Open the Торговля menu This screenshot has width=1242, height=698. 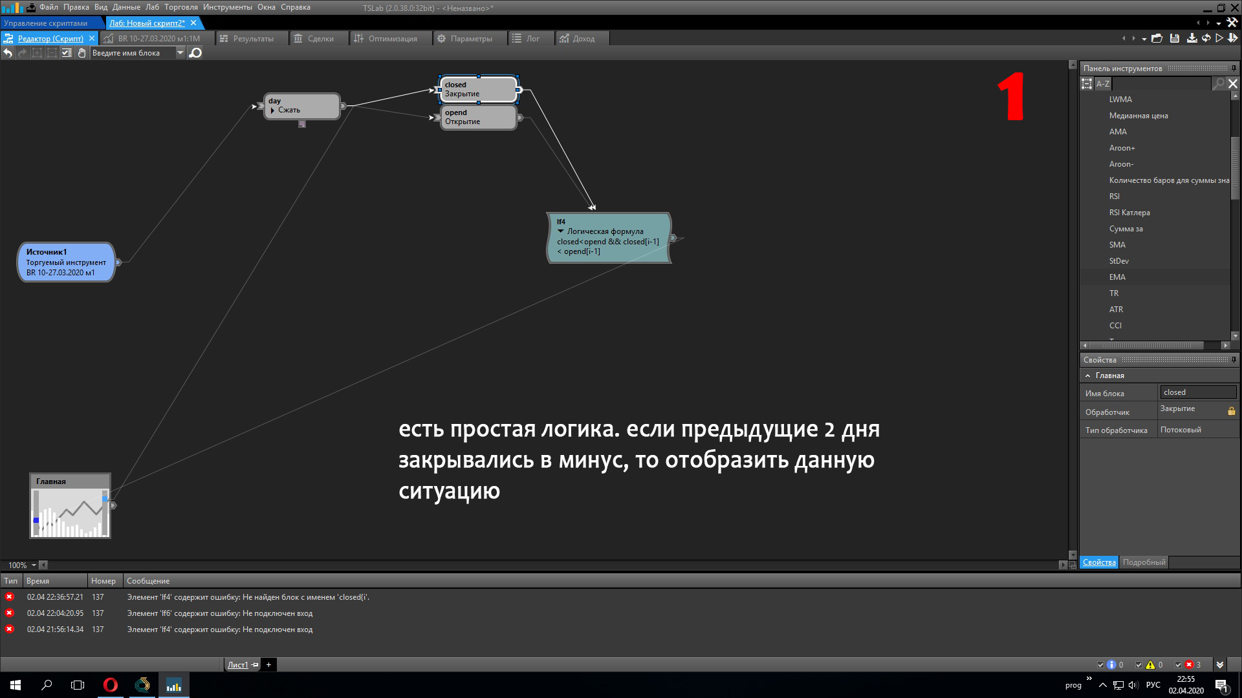pos(180,7)
